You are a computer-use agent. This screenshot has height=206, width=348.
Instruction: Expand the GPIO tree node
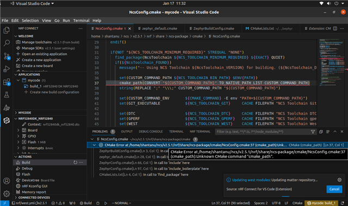(18, 136)
